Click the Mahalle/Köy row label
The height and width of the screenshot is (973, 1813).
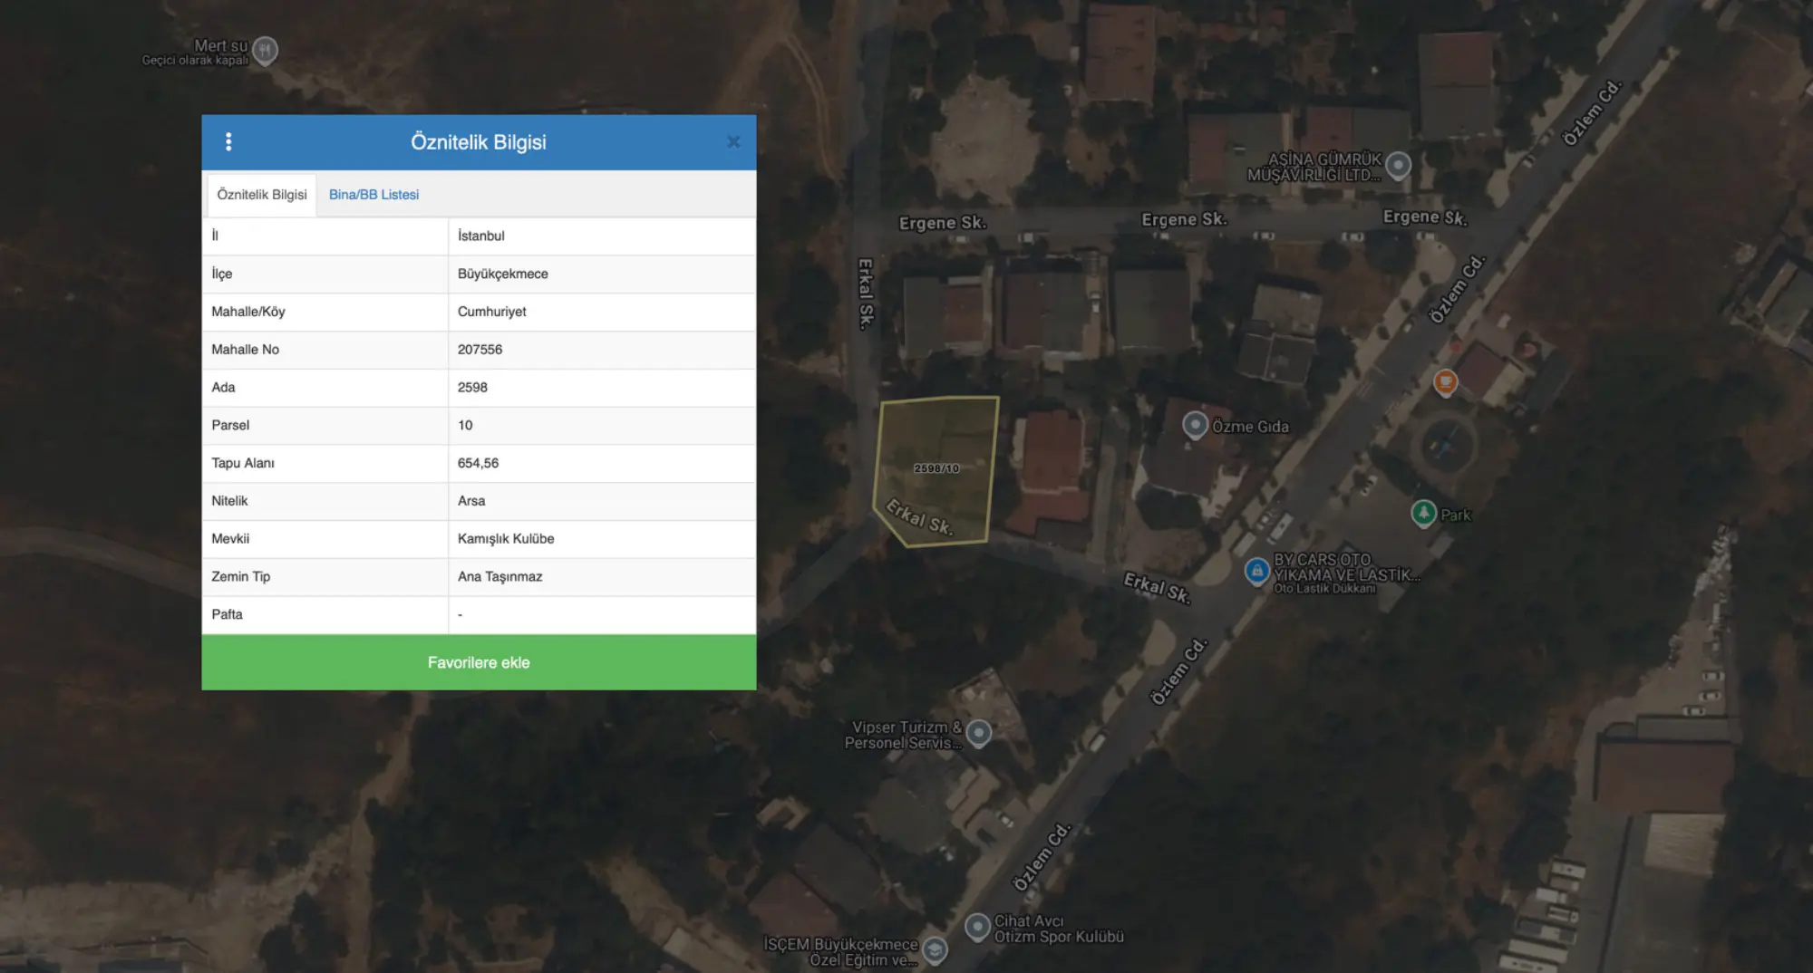pyautogui.click(x=248, y=312)
